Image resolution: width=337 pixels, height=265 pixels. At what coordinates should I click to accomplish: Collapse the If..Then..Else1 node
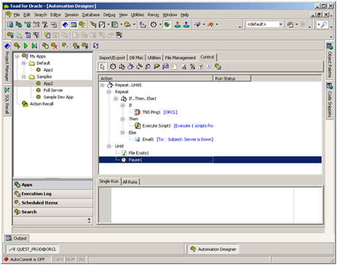point(116,99)
